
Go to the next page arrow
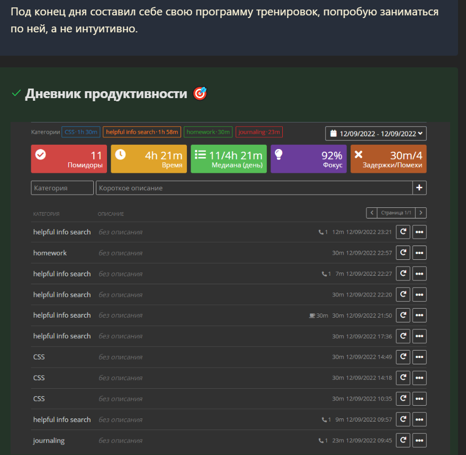click(421, 213)
